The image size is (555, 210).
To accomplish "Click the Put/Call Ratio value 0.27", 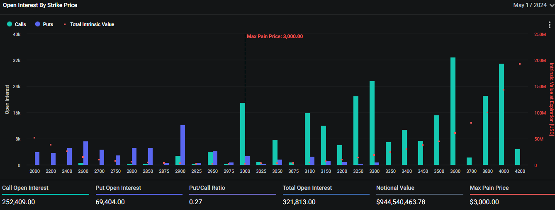I will (x=195, y=202).
